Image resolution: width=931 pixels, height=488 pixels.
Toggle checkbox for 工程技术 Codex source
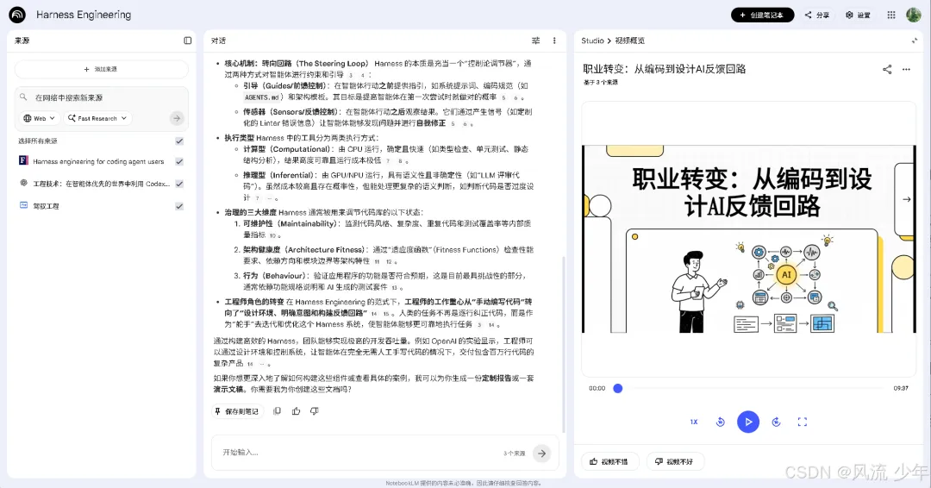pyautogui.click(x=179, y=184)
